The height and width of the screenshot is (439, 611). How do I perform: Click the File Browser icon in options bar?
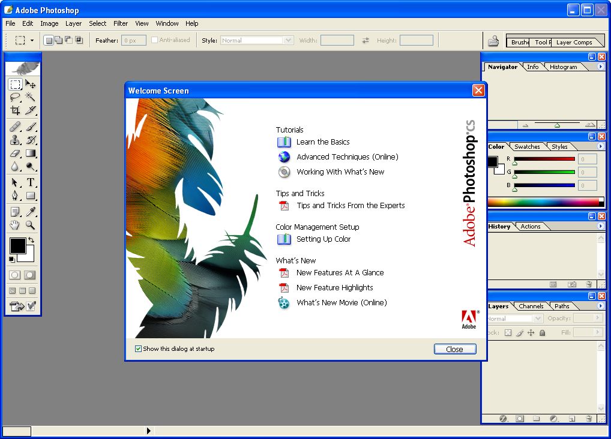pyautogui.click(x=493, y=41)
